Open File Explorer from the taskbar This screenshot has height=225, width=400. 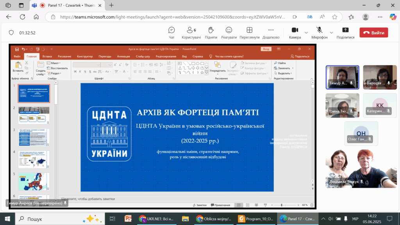tap(185, 219)
